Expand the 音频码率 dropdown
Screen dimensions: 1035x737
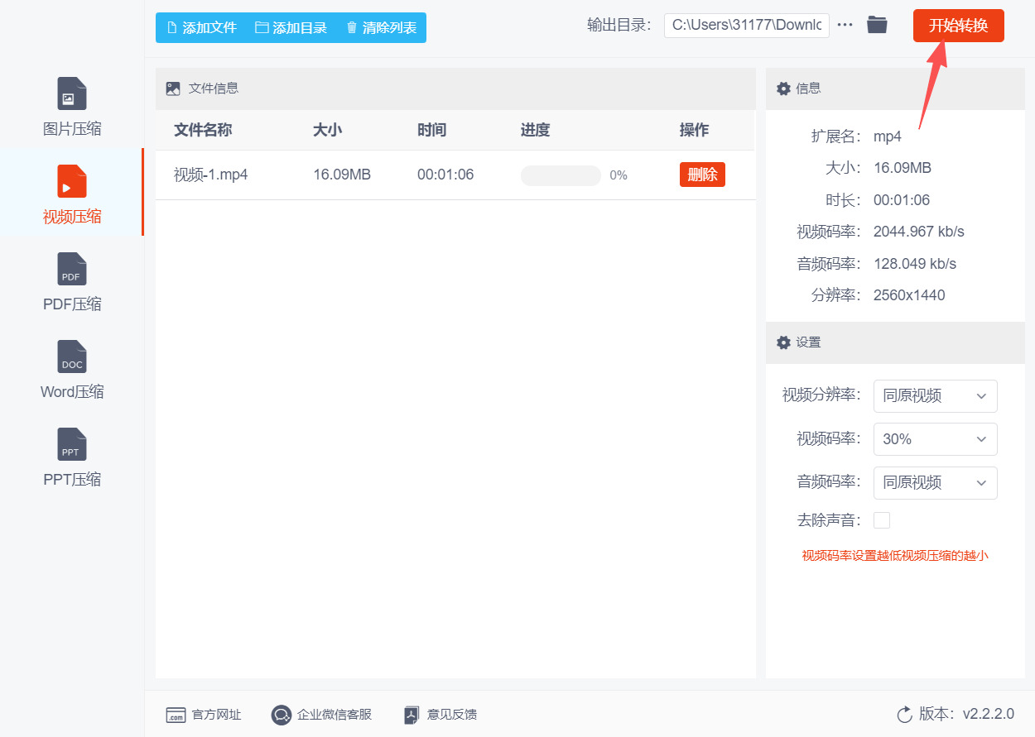pyautogui.click(x=935, y=483)
